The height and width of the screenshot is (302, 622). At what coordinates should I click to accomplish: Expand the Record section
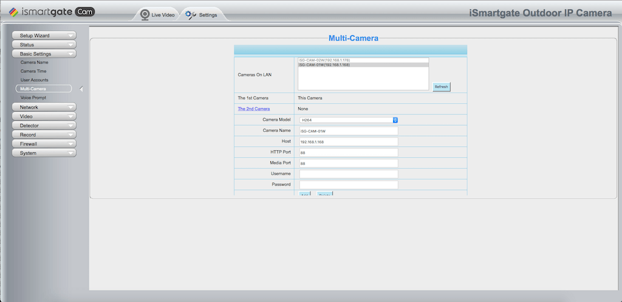(44, 135)
